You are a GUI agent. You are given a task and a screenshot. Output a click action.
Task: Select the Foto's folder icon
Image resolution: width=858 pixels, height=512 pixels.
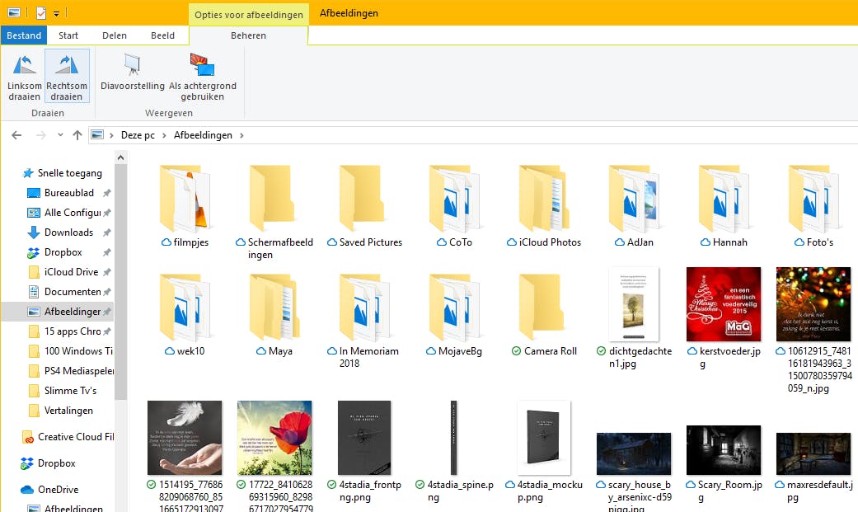coord(813,198)
